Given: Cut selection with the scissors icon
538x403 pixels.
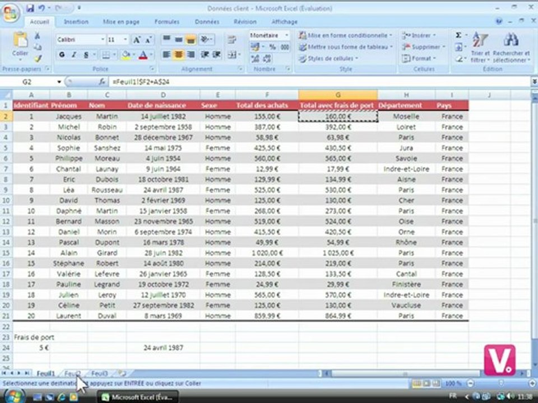Looking at the screenshot, I should pyautogui.click(x=37, y=36).
